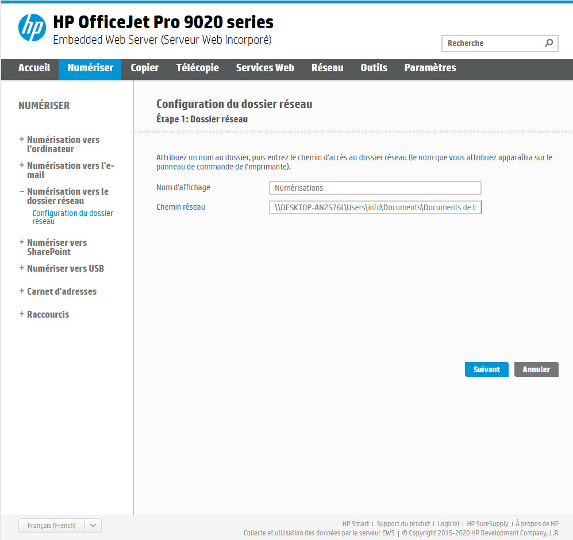Open À propos de HP link

pos(537,524)
